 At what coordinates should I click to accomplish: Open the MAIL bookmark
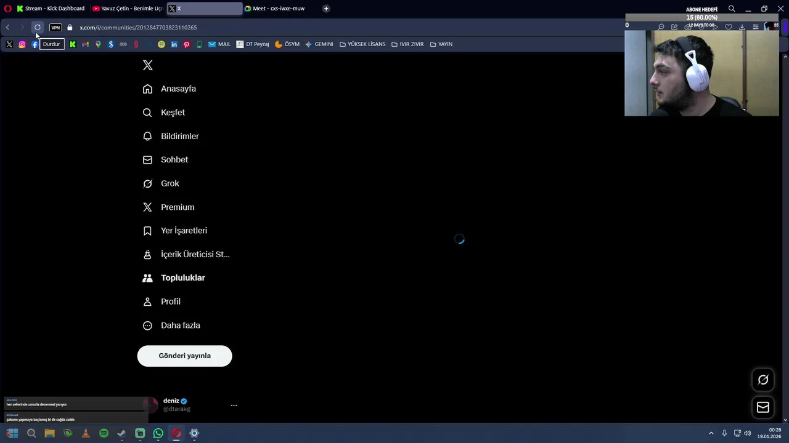[219, 44]
